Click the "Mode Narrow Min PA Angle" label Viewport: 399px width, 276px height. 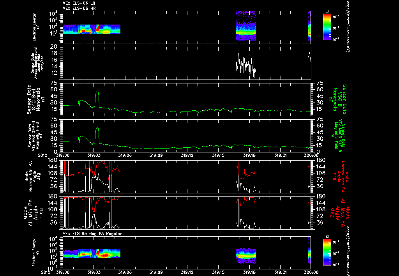[x=32, y=177]
